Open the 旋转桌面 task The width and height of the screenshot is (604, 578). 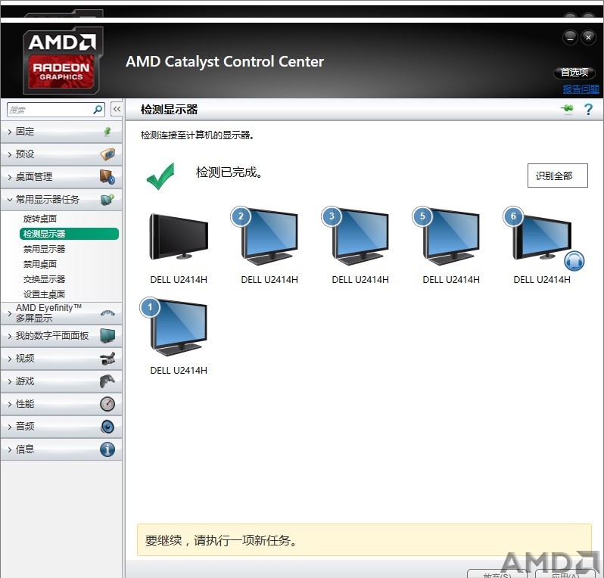40,219
